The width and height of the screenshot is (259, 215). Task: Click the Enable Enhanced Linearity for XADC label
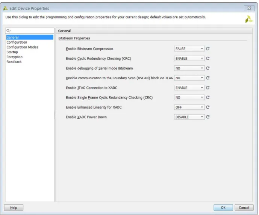point(94,107)
